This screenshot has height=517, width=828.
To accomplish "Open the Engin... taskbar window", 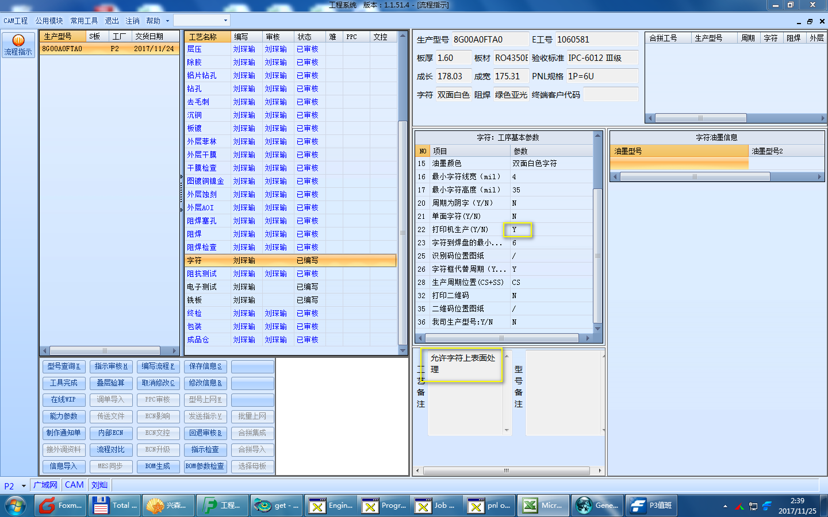I will (330, 506).
